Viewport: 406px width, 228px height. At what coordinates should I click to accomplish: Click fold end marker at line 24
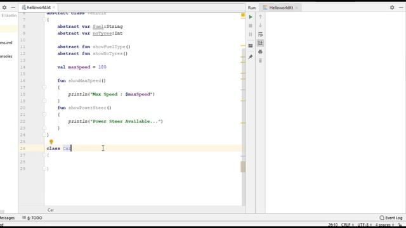point(44,135)
